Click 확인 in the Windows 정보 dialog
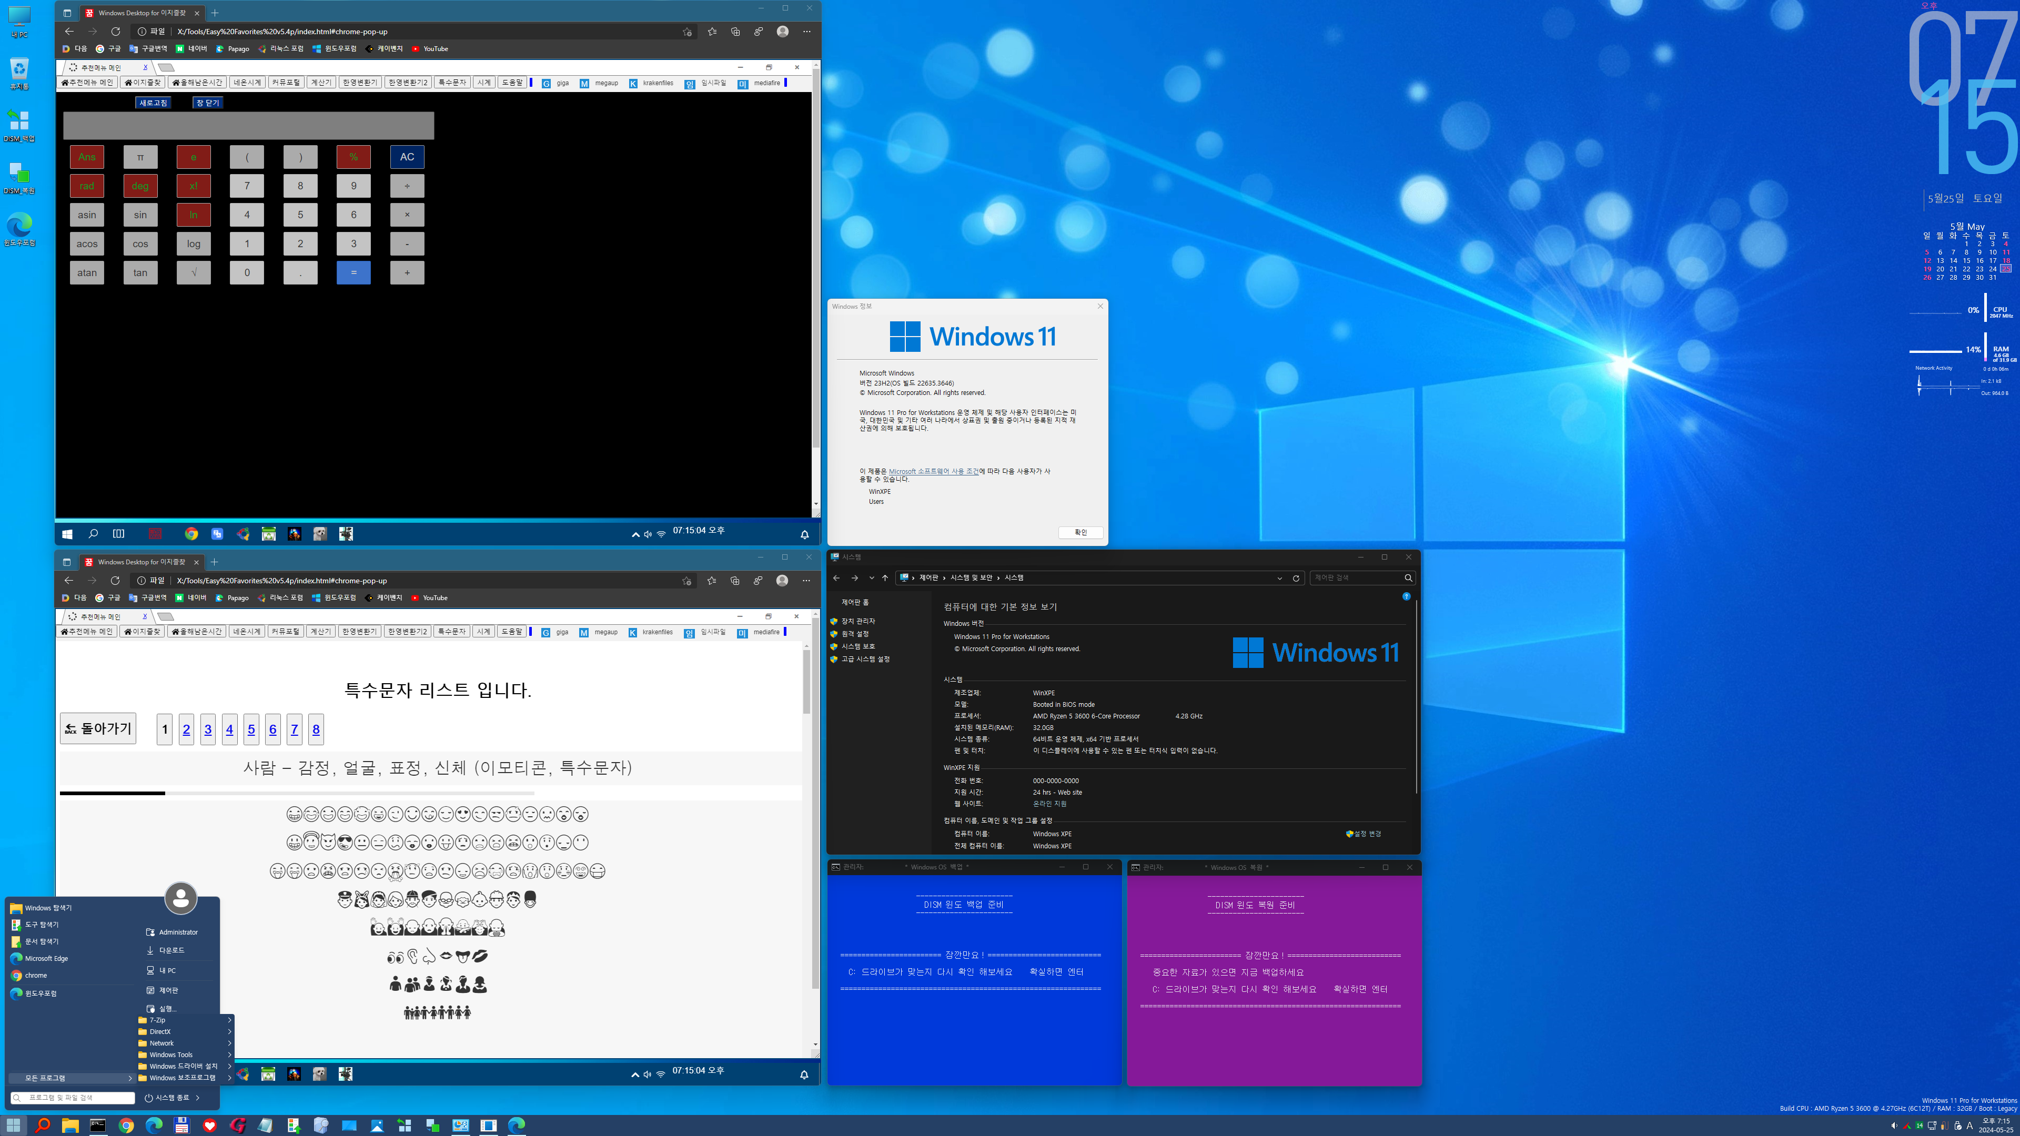 [x=1080, y=532]
